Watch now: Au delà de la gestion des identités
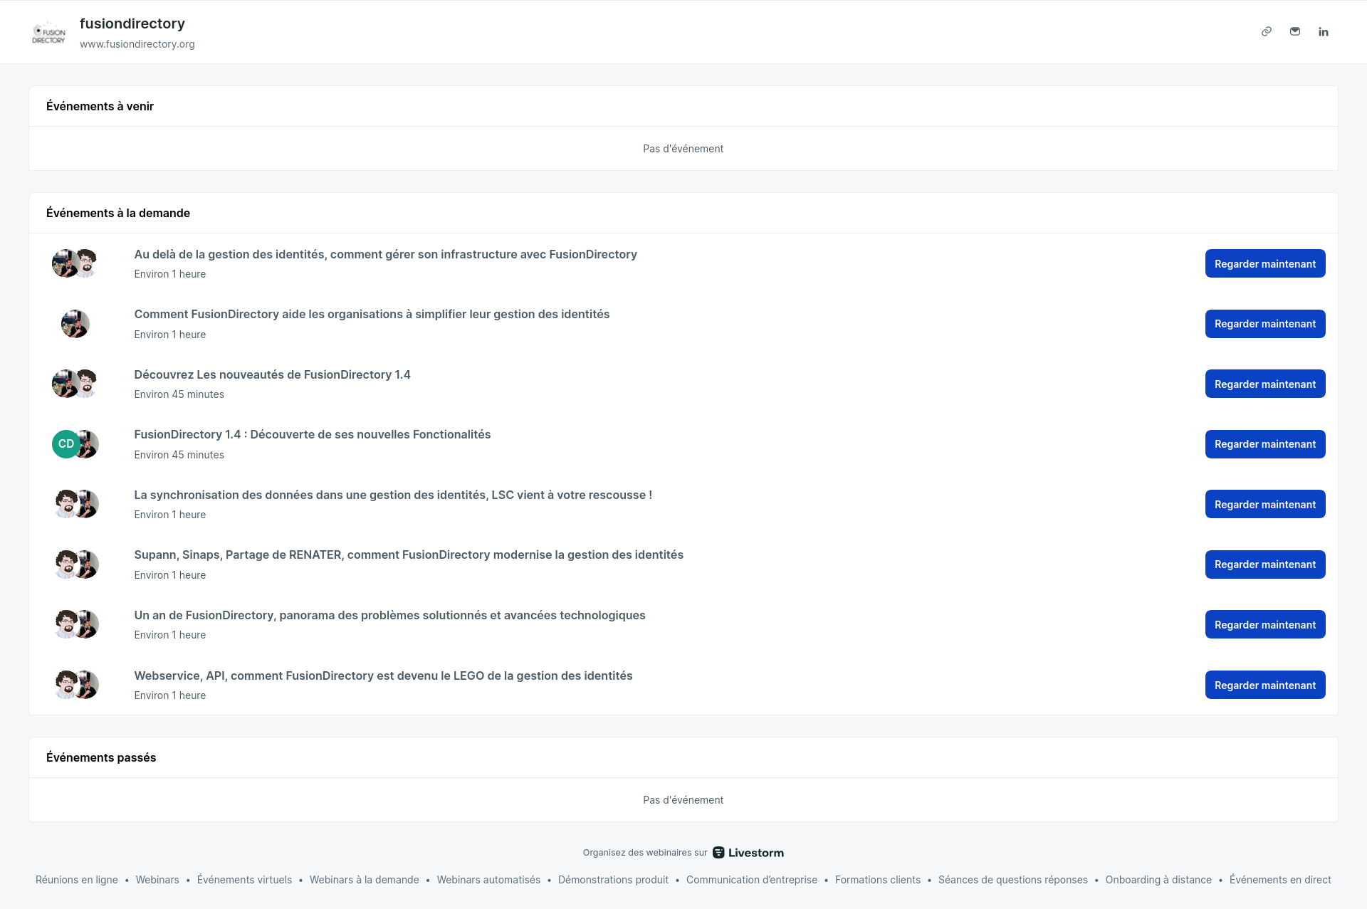Image resolution: width=1367 pixels, height=909 pixels. 1265,263
